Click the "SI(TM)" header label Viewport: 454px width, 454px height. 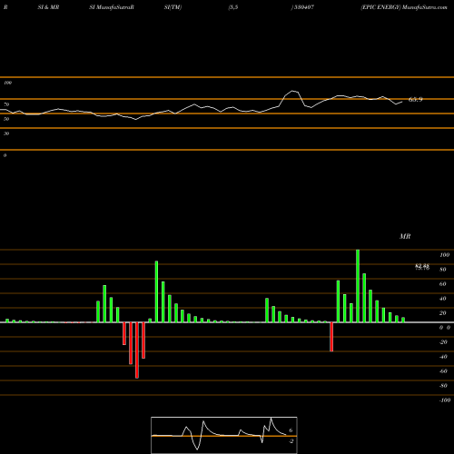(x=173, y=7)
